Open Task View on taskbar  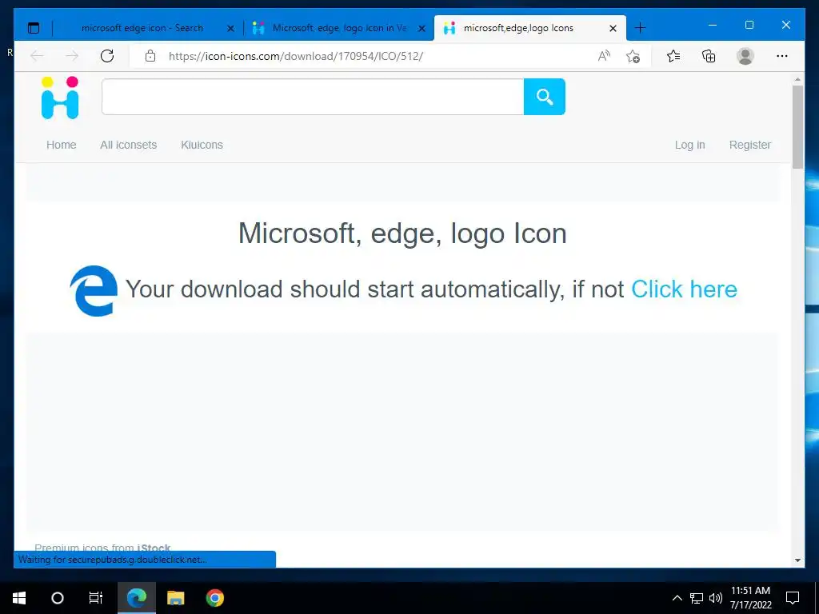[96, 598]
